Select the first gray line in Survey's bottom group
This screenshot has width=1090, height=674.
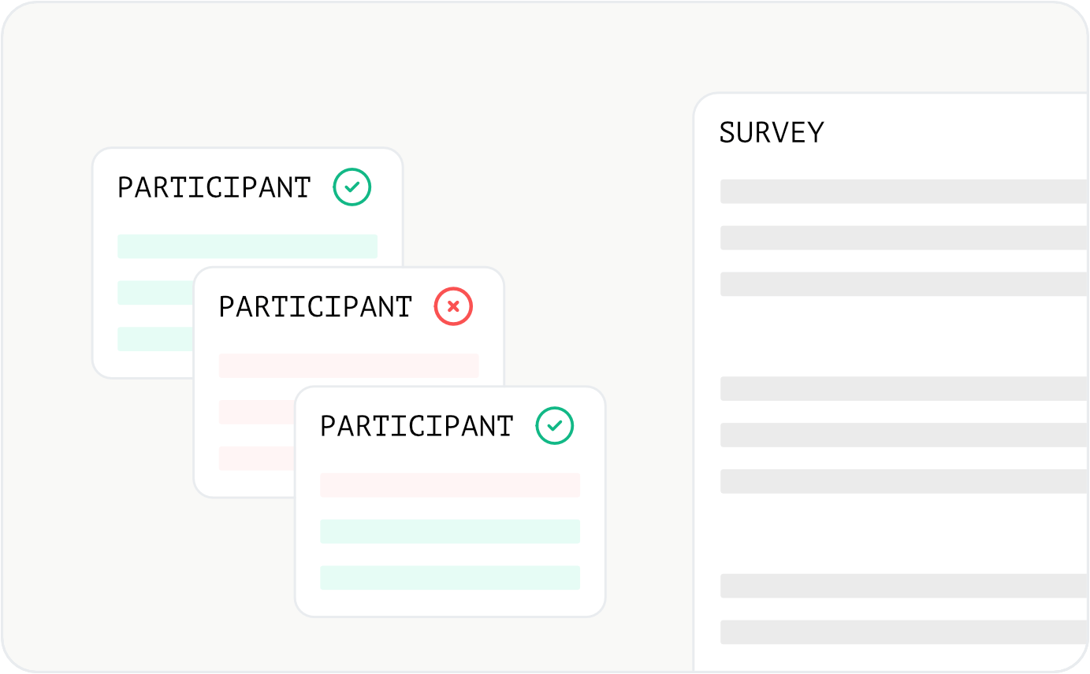point(904,586)
